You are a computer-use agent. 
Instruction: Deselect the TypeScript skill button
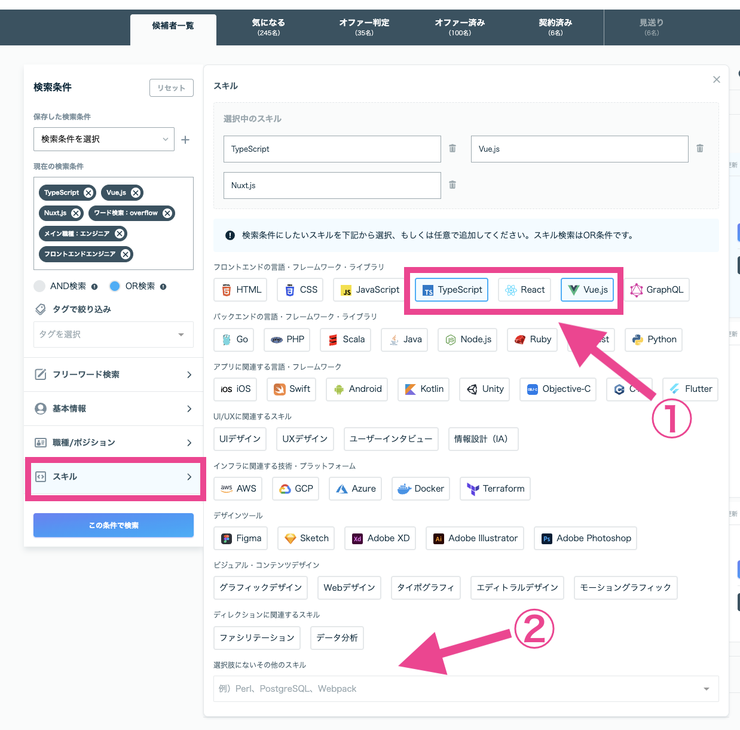452,290
